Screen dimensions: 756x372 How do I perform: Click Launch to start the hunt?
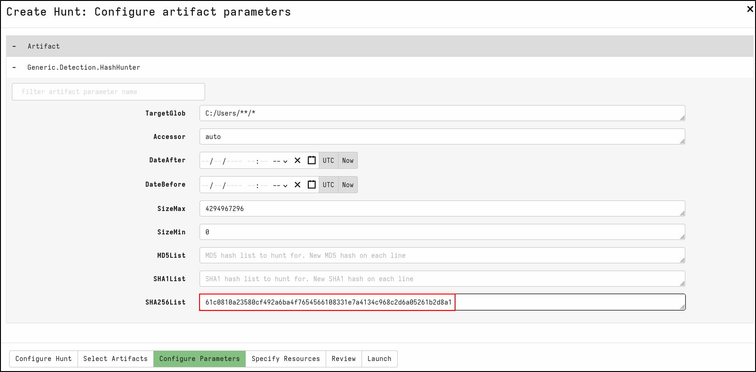[379, 359]
